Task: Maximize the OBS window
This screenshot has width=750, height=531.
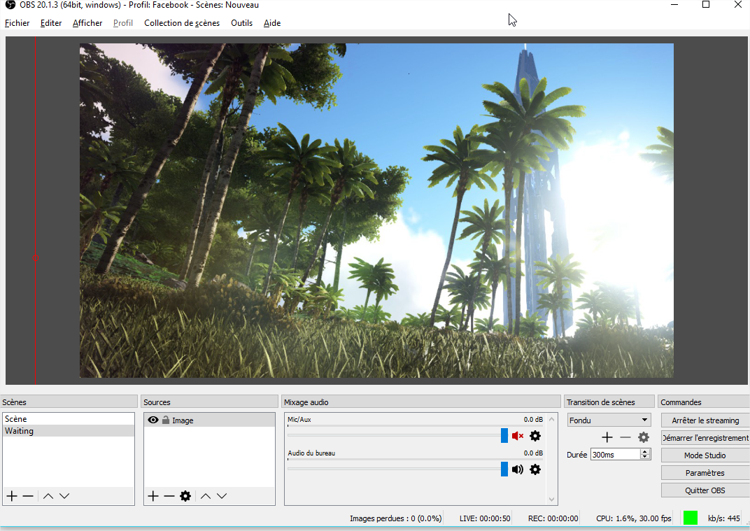Action: 705,5
